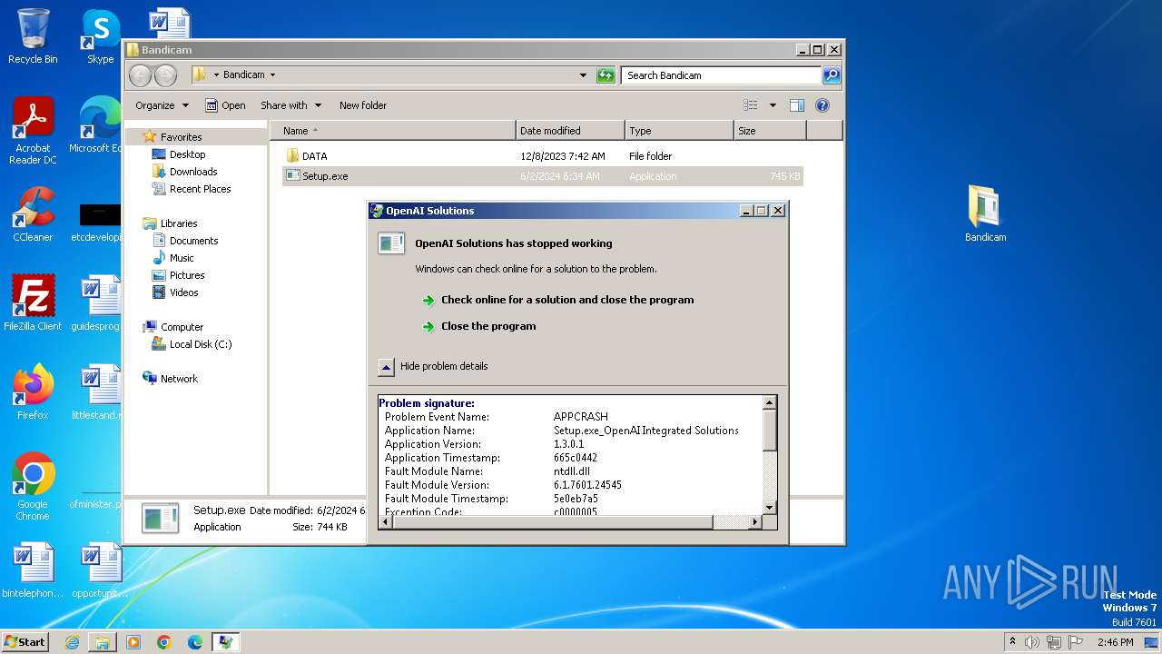Open Chrome from the taskbar
The height and width of the screenshot is (654, 1162).
pos(164,642)
